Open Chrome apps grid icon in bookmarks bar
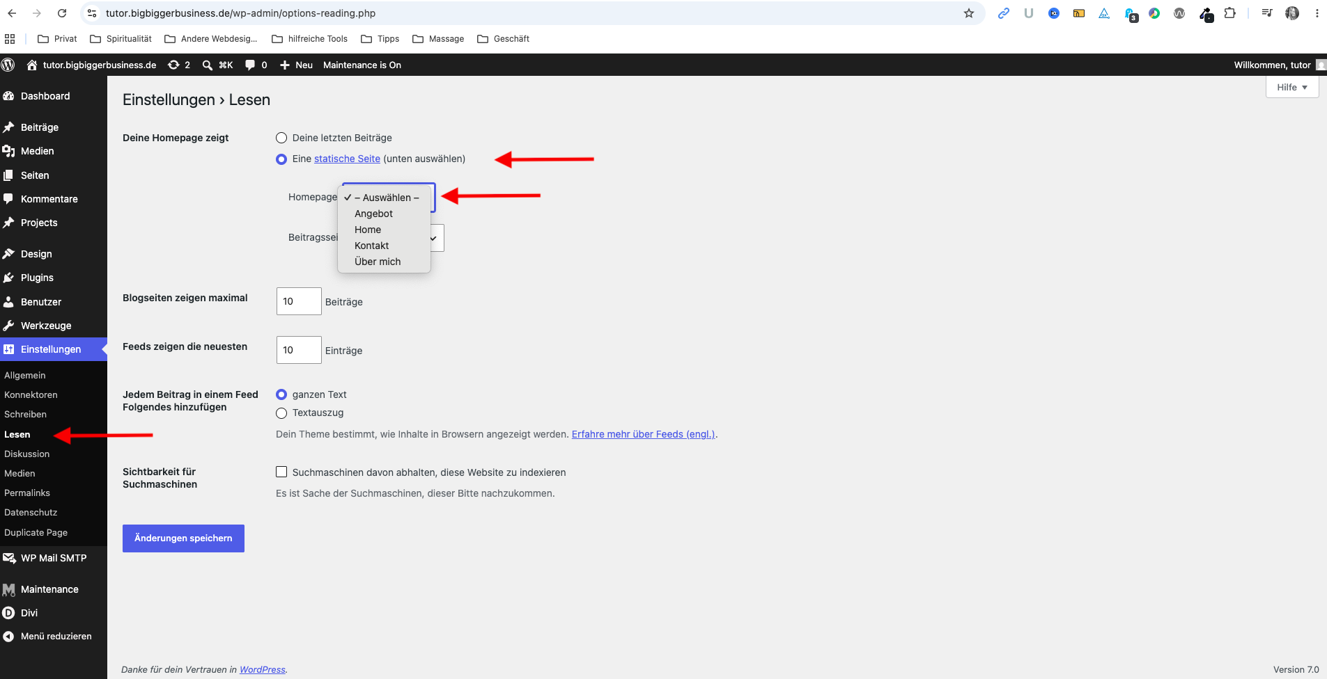 click(x=10, y=39)
